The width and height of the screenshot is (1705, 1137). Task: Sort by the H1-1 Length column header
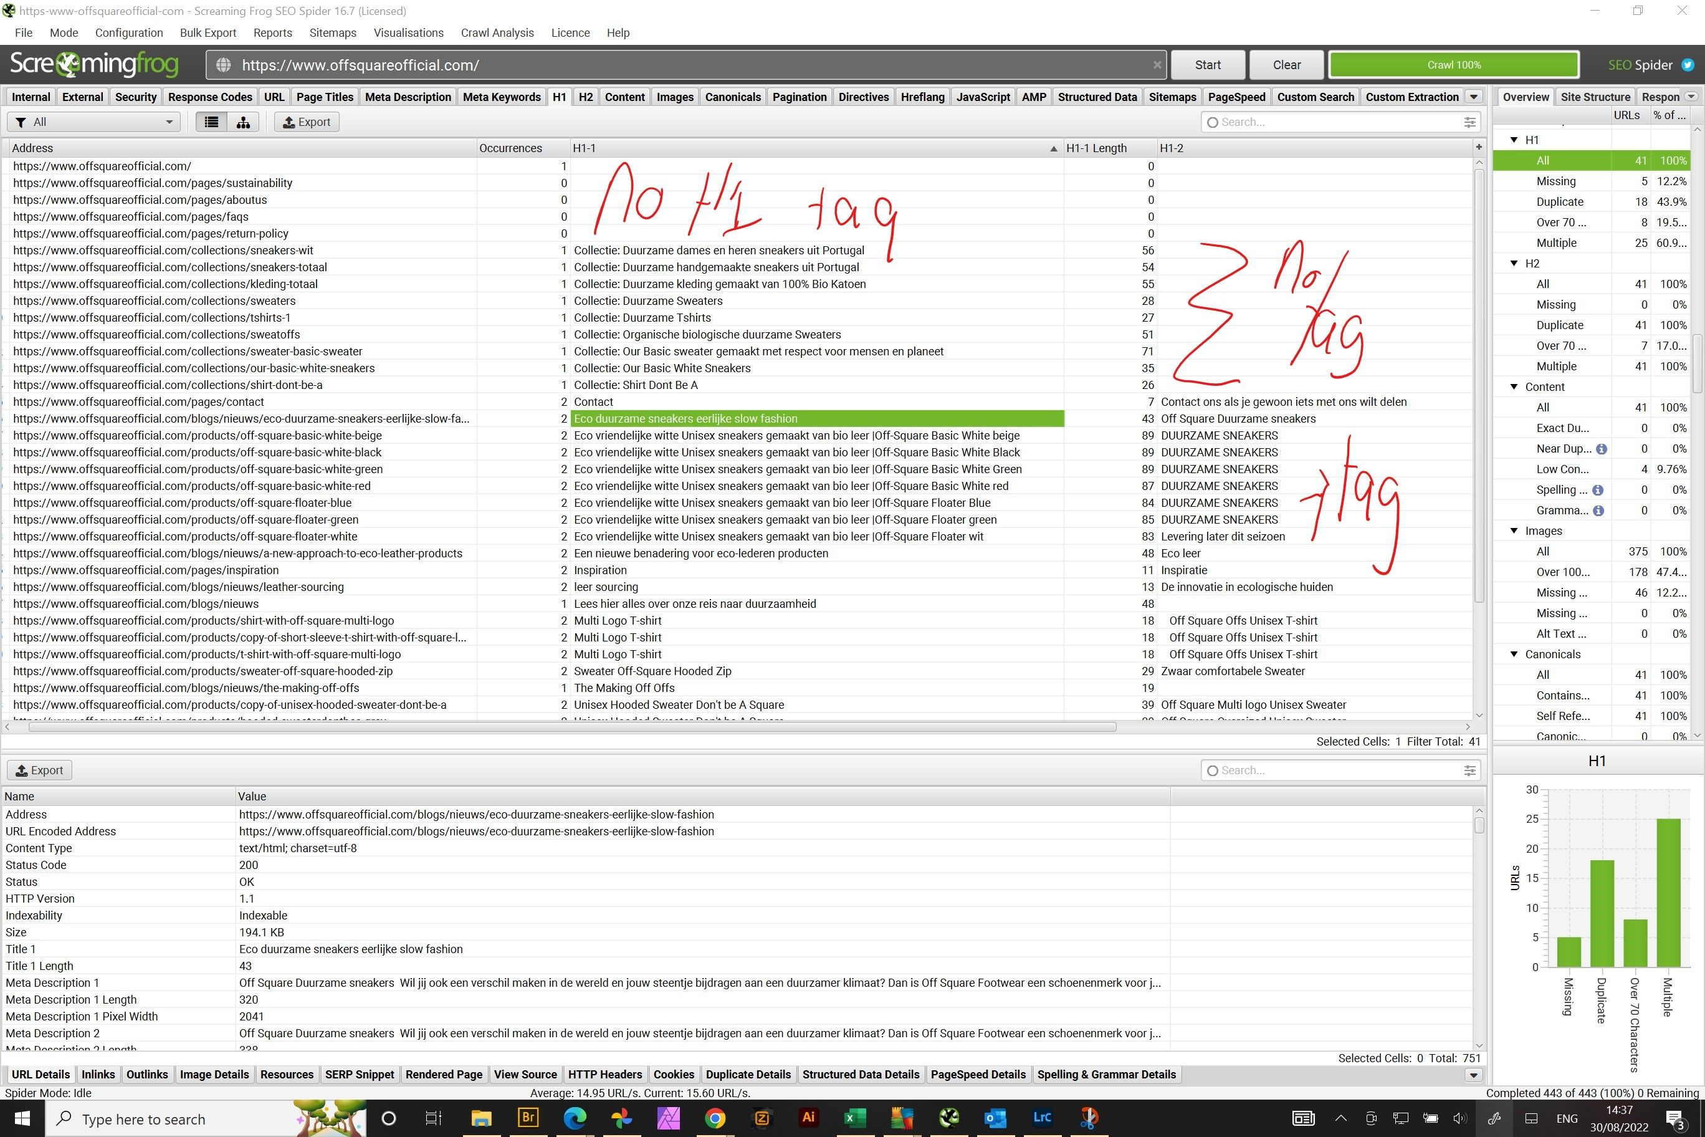coord(1096,148)
